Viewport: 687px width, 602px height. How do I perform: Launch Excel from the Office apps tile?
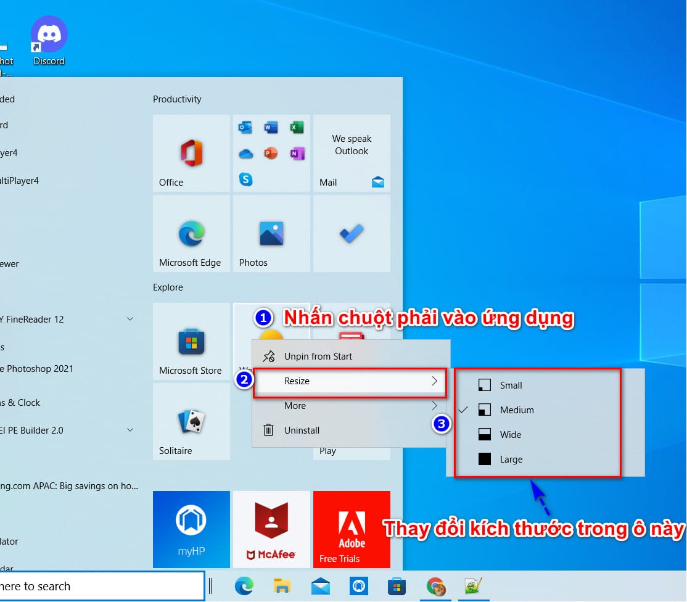click(x=297, y=128)
